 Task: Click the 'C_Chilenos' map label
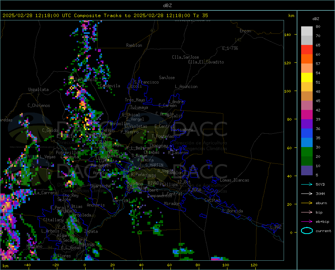(39, 105)
